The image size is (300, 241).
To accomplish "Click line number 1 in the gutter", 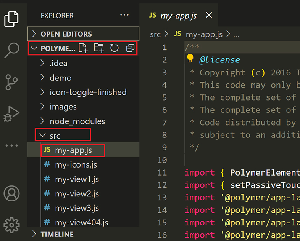I will (x=165, y=48).
